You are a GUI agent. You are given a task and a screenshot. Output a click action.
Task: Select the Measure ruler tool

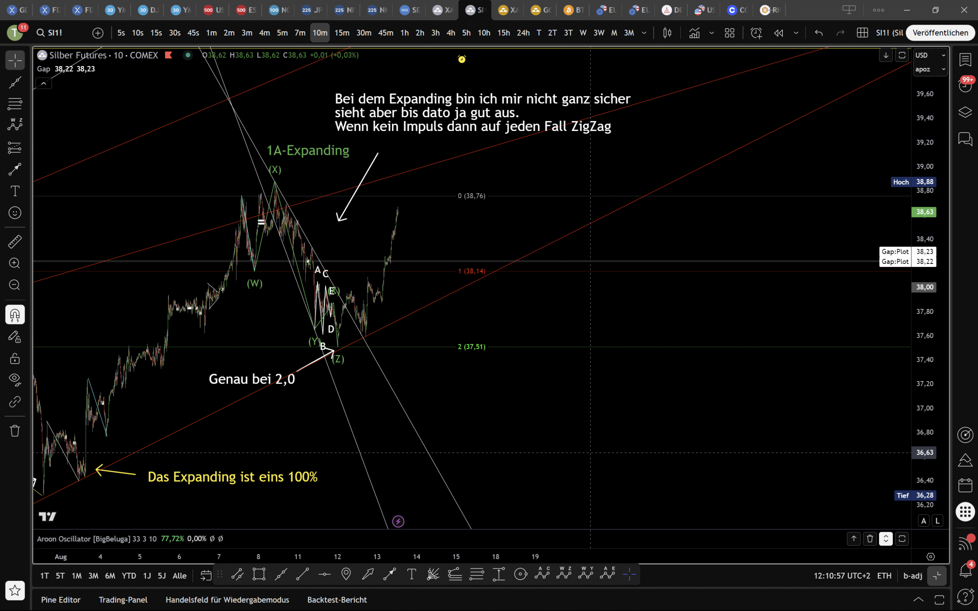(15, 242)
